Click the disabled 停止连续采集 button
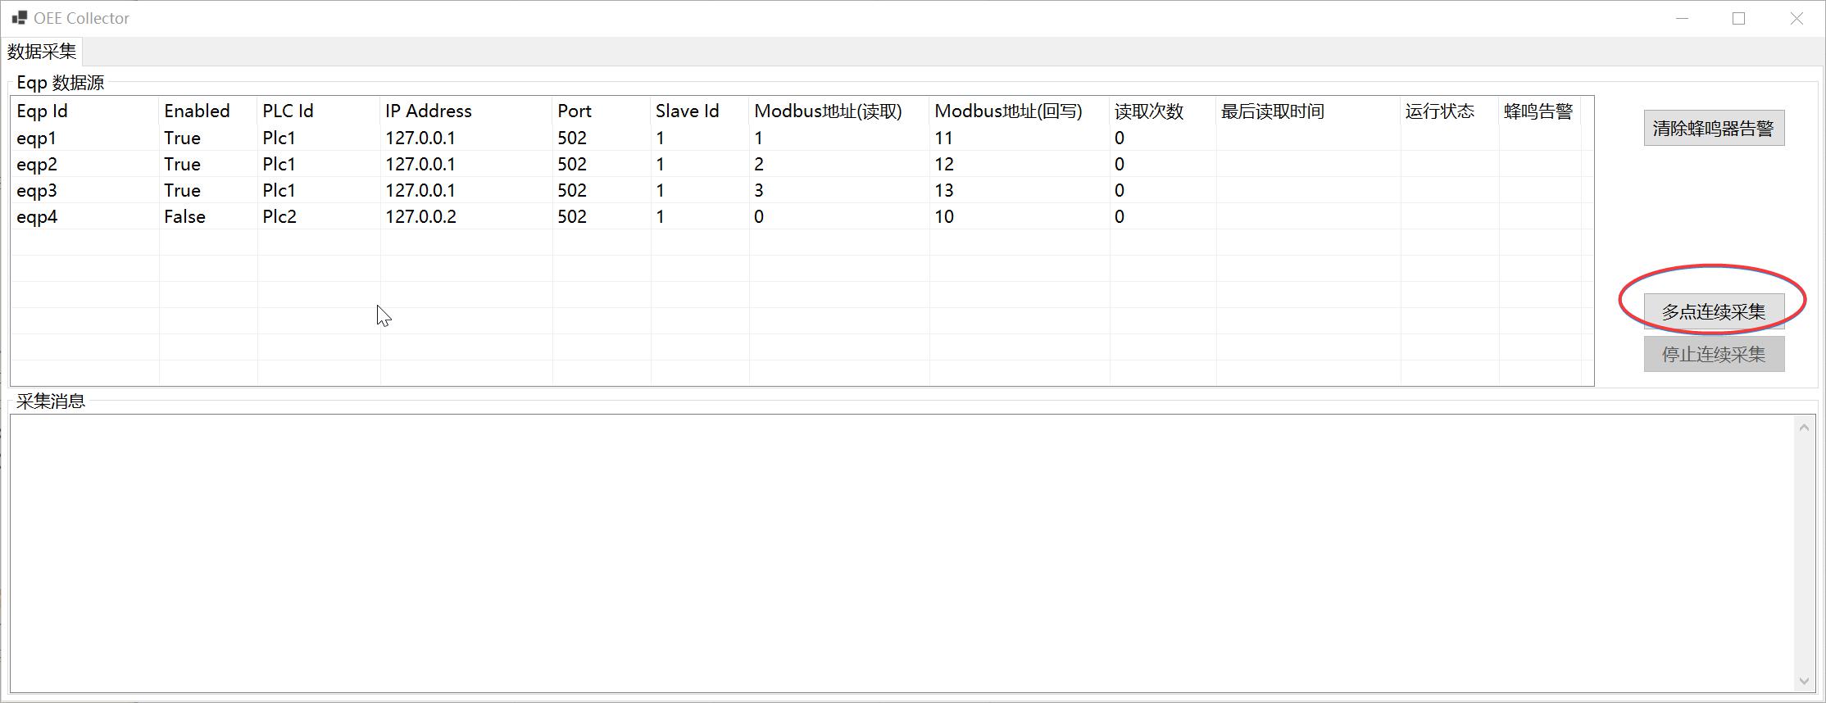Image resolution: width=1826 pixels, height=703 pixels. 1713,355
